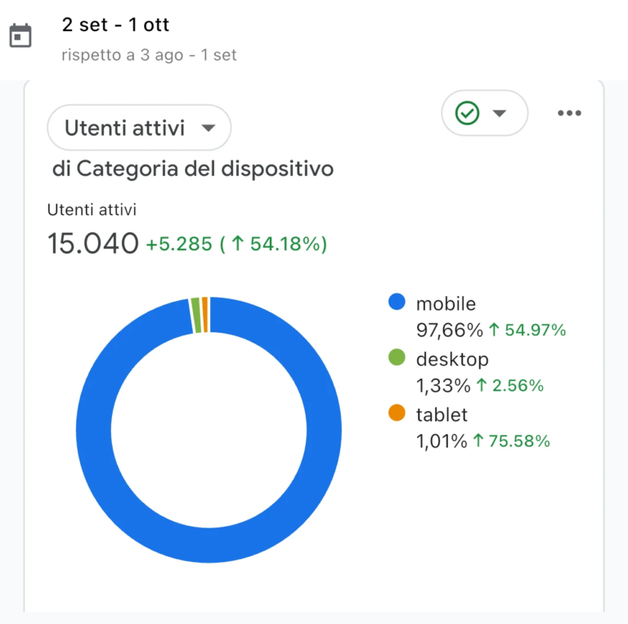Click the arrow beside the green checkmark

pyautogui.click(x=499, y=114)
